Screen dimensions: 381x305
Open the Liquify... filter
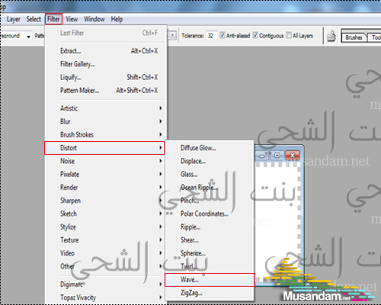click(71, 77)
